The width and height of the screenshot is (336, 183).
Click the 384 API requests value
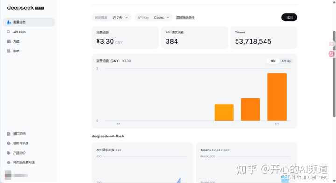[x=172, y=41]
